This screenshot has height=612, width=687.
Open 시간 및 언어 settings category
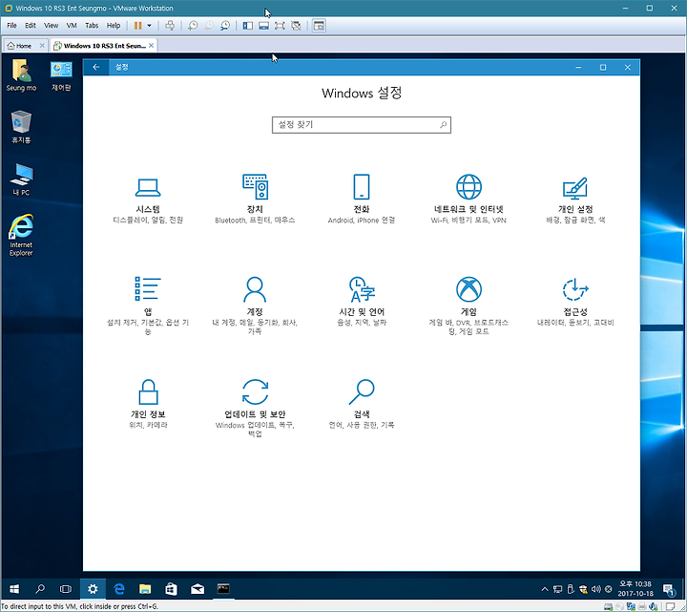pos(362,301)
